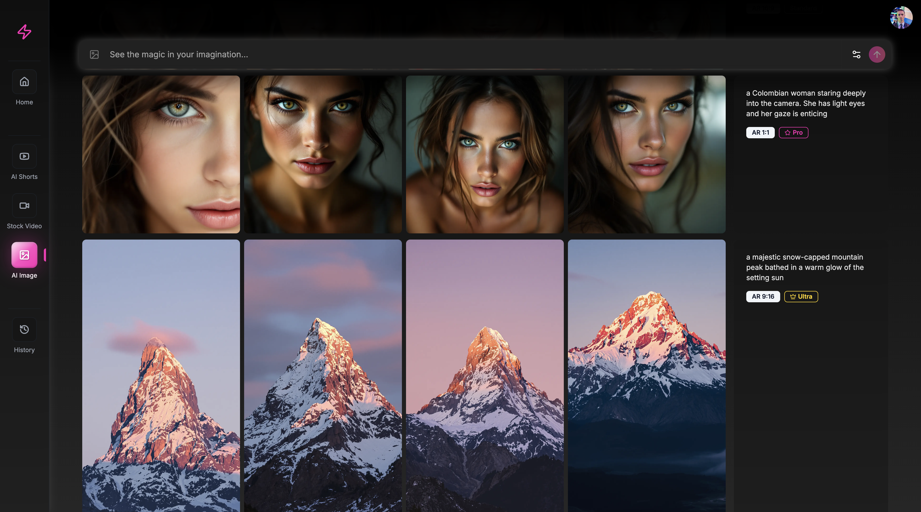Click the Ultra model badge

pos(801,296)
